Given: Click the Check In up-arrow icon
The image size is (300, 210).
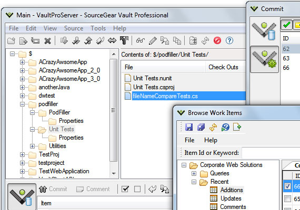Looking at the screenshot, I should pyautogui.click(x=88, y=40).
